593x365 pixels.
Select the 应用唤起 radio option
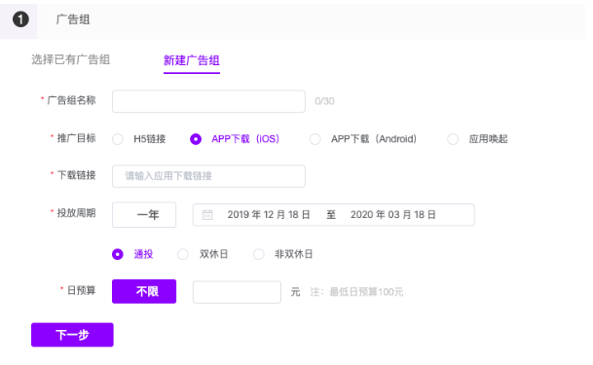pyautogui.click(x=453, y=139)
